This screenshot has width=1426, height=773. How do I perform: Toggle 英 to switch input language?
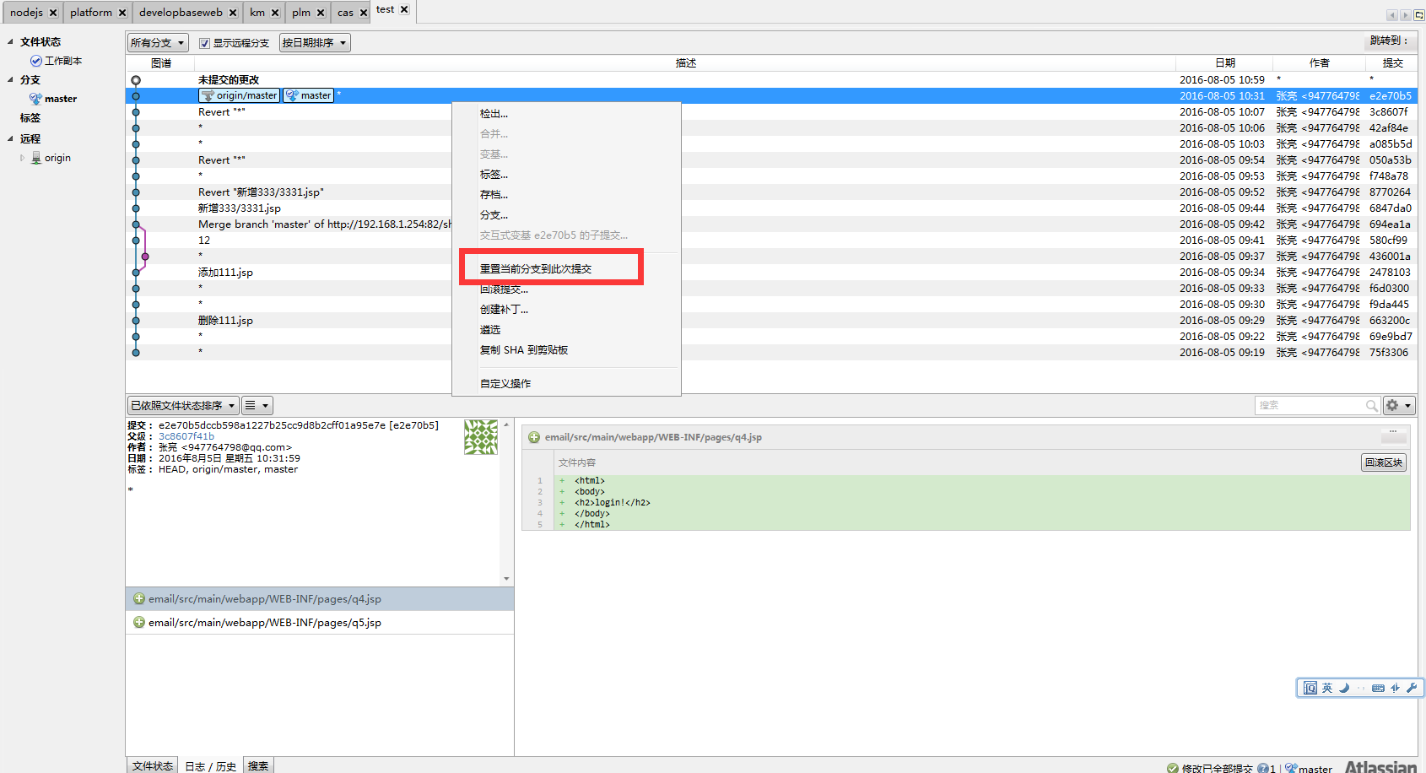1327,688
